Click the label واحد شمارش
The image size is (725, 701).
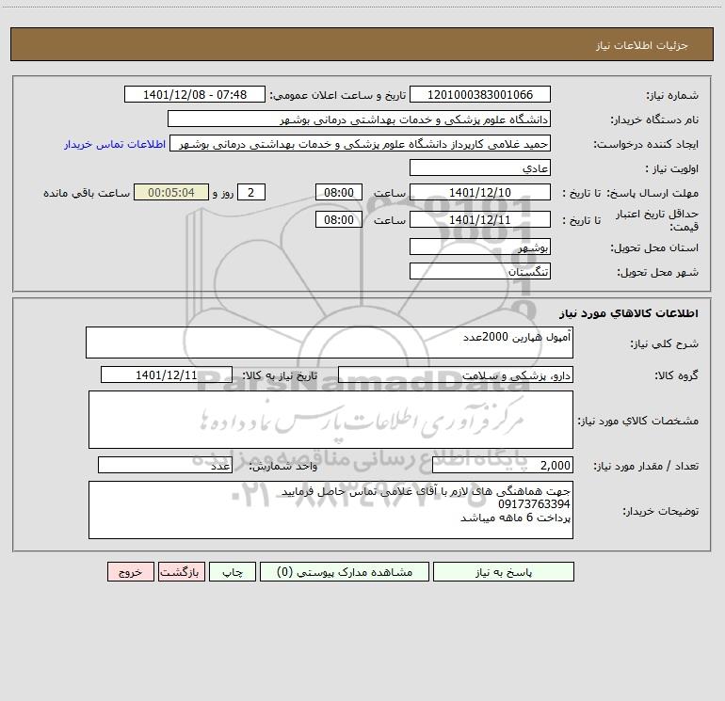pos(283,466)
